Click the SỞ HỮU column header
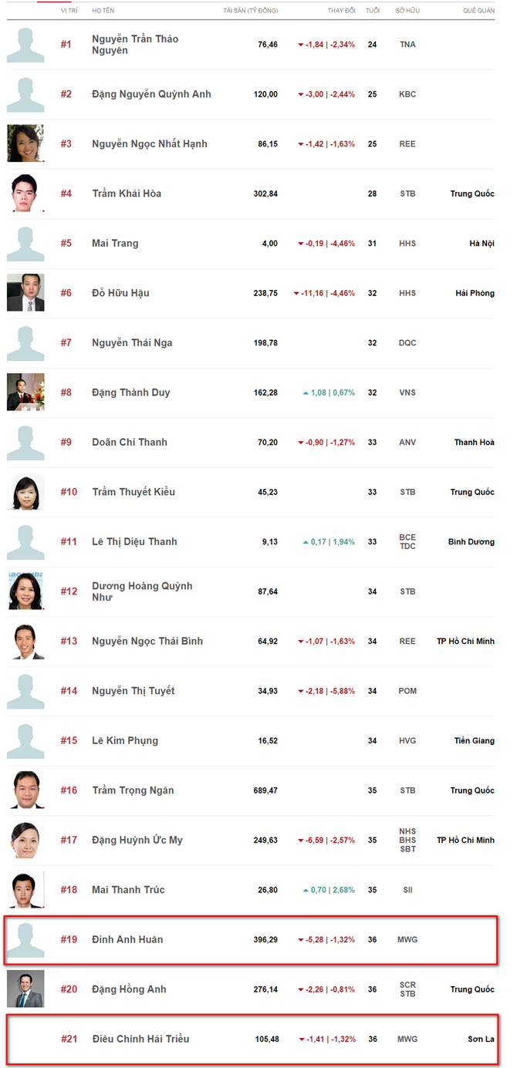This screenshot has height=1068, width=517. [407, 11]
